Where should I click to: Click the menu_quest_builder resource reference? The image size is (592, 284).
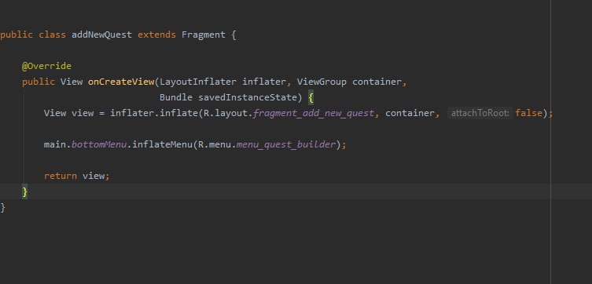[x=286, y=144]
